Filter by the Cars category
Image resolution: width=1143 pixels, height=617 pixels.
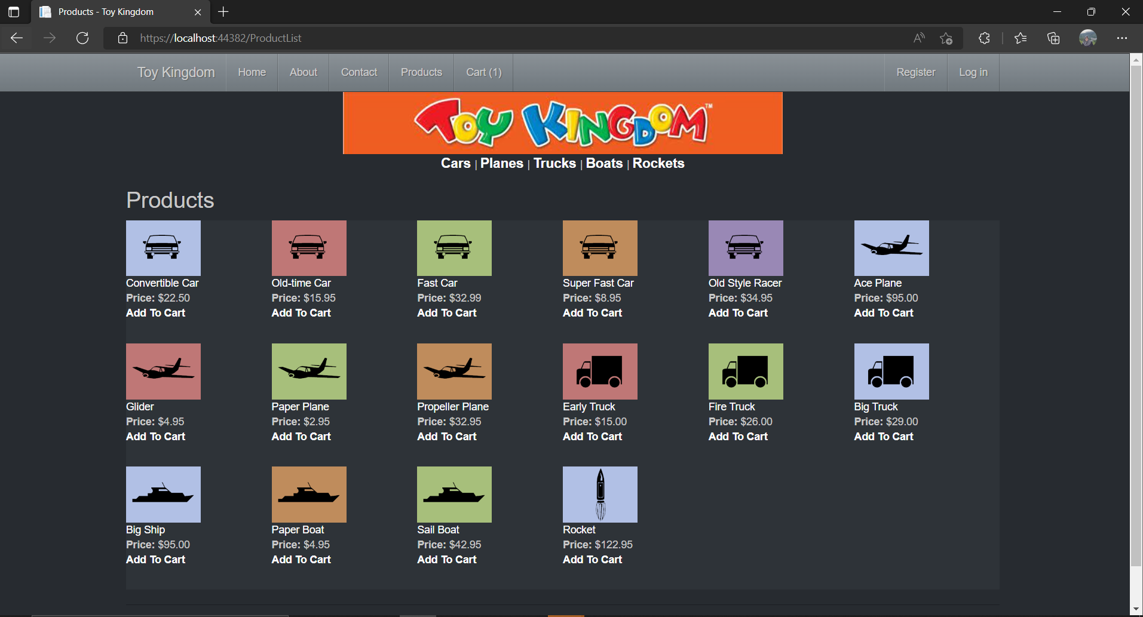455,163
